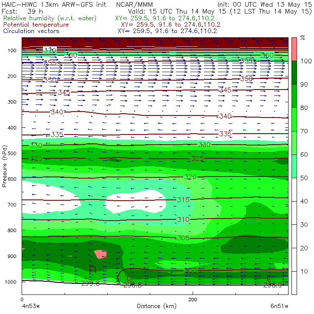
Task: Click the 'Init: 00 UTC Wed 13 May 15' text
Action: point(264,5)
